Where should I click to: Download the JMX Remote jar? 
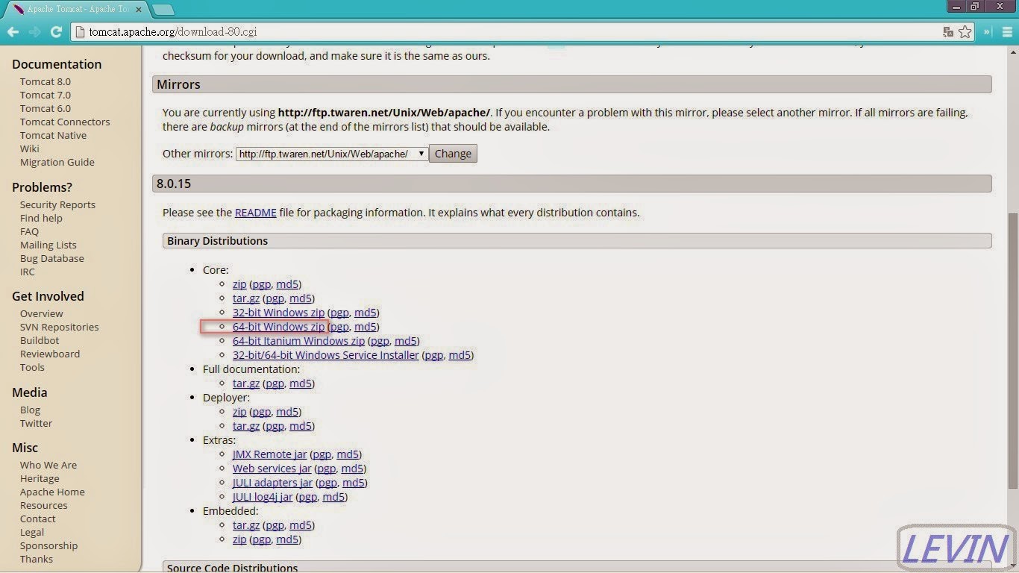point(269,454)
